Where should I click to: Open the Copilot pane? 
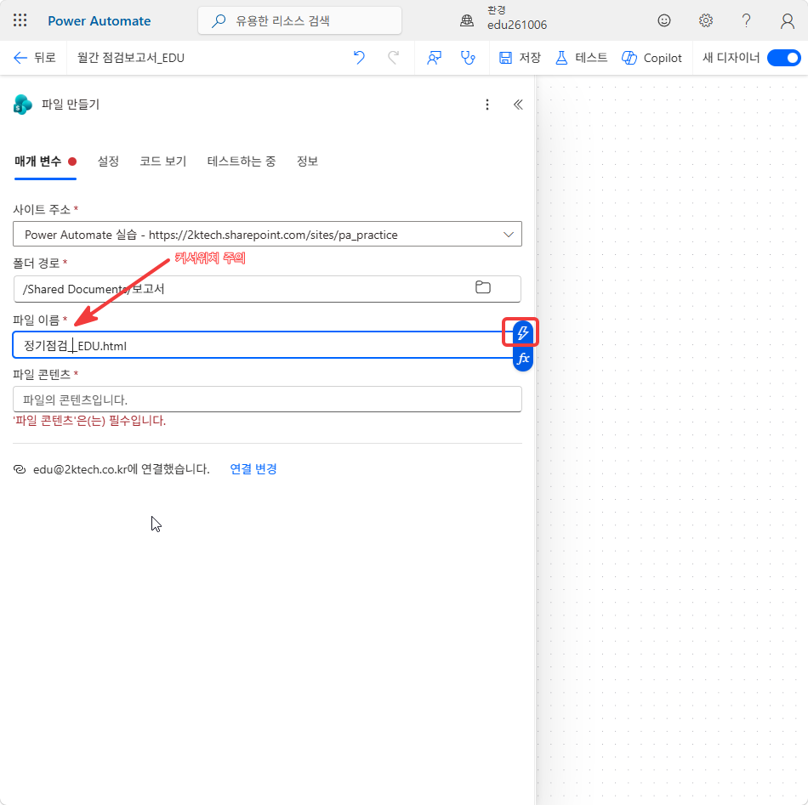point(652,58)
